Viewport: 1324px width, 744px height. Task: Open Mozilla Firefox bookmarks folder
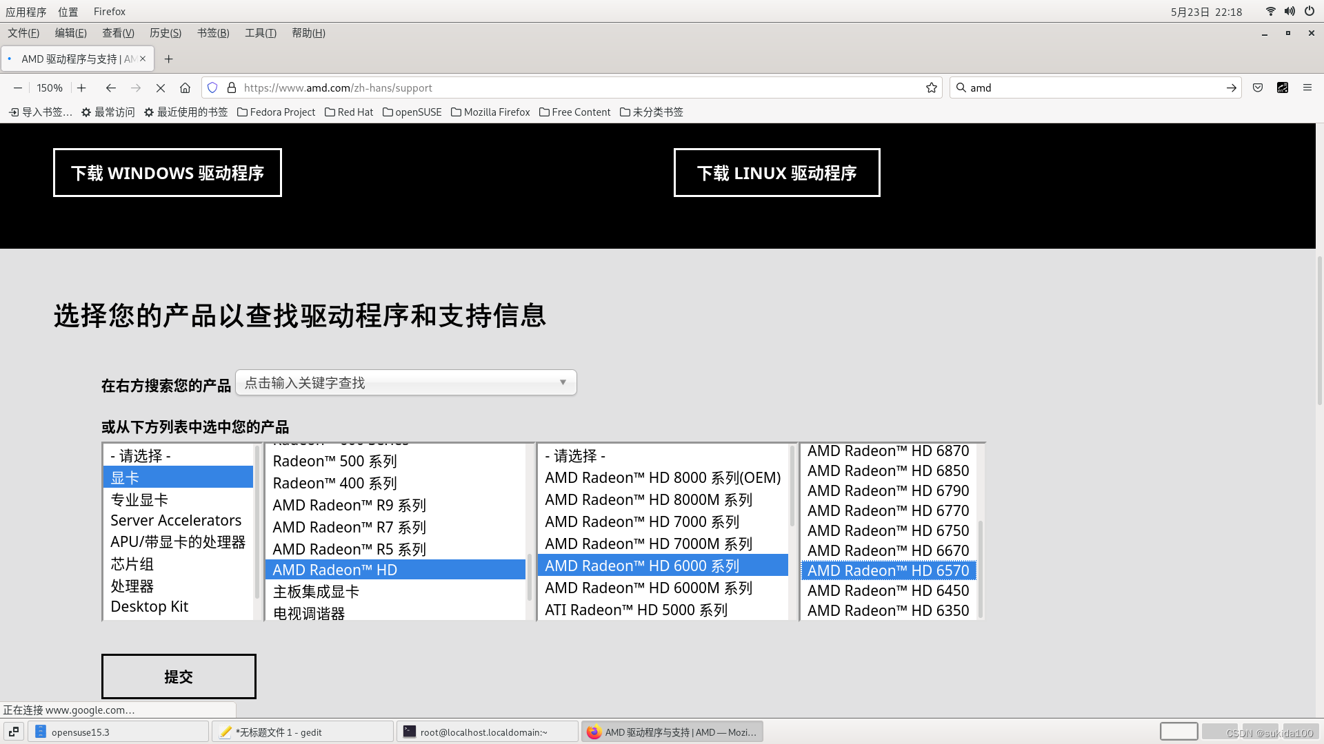pos(490,112)
